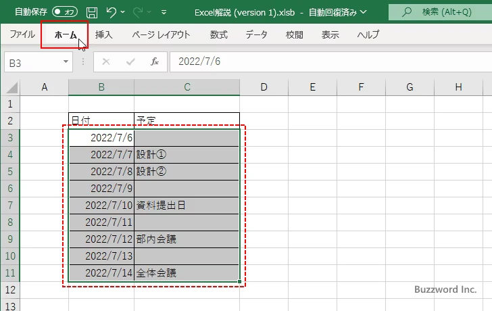
Task: Open the ヘルプ tab
Action: [368, 34]
